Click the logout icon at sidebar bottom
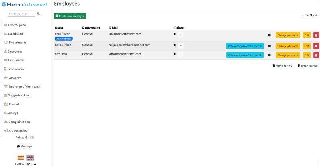This screenshot has width=320, height=167. [35, 164]
